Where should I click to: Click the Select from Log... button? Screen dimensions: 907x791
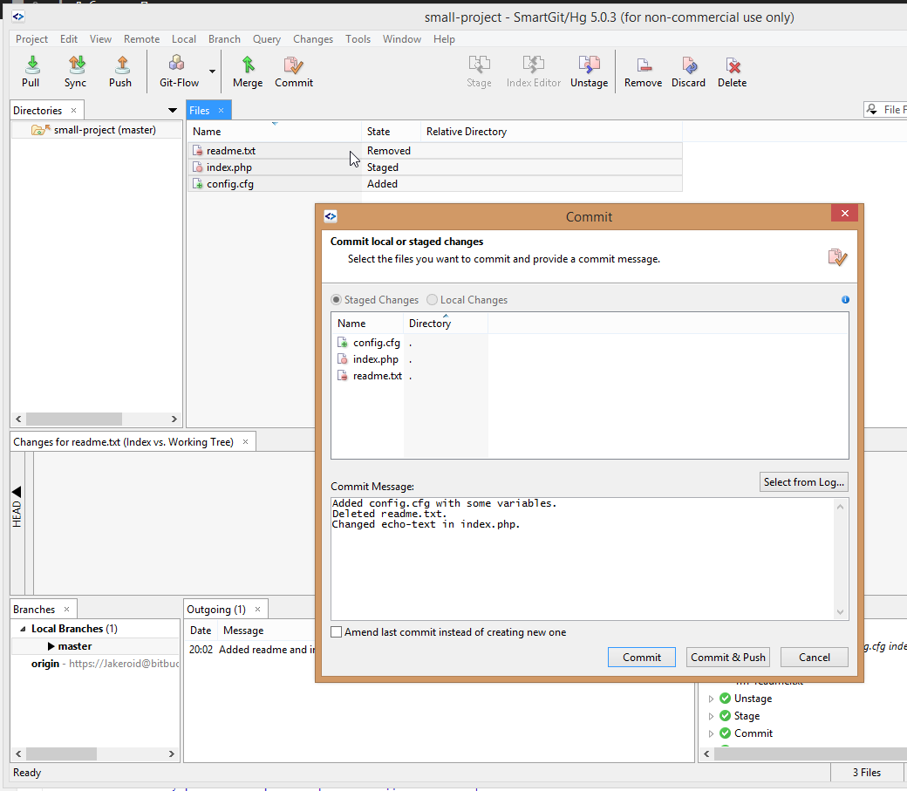803,482
